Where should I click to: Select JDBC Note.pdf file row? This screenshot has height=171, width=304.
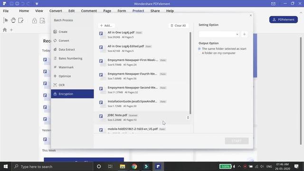142,117
